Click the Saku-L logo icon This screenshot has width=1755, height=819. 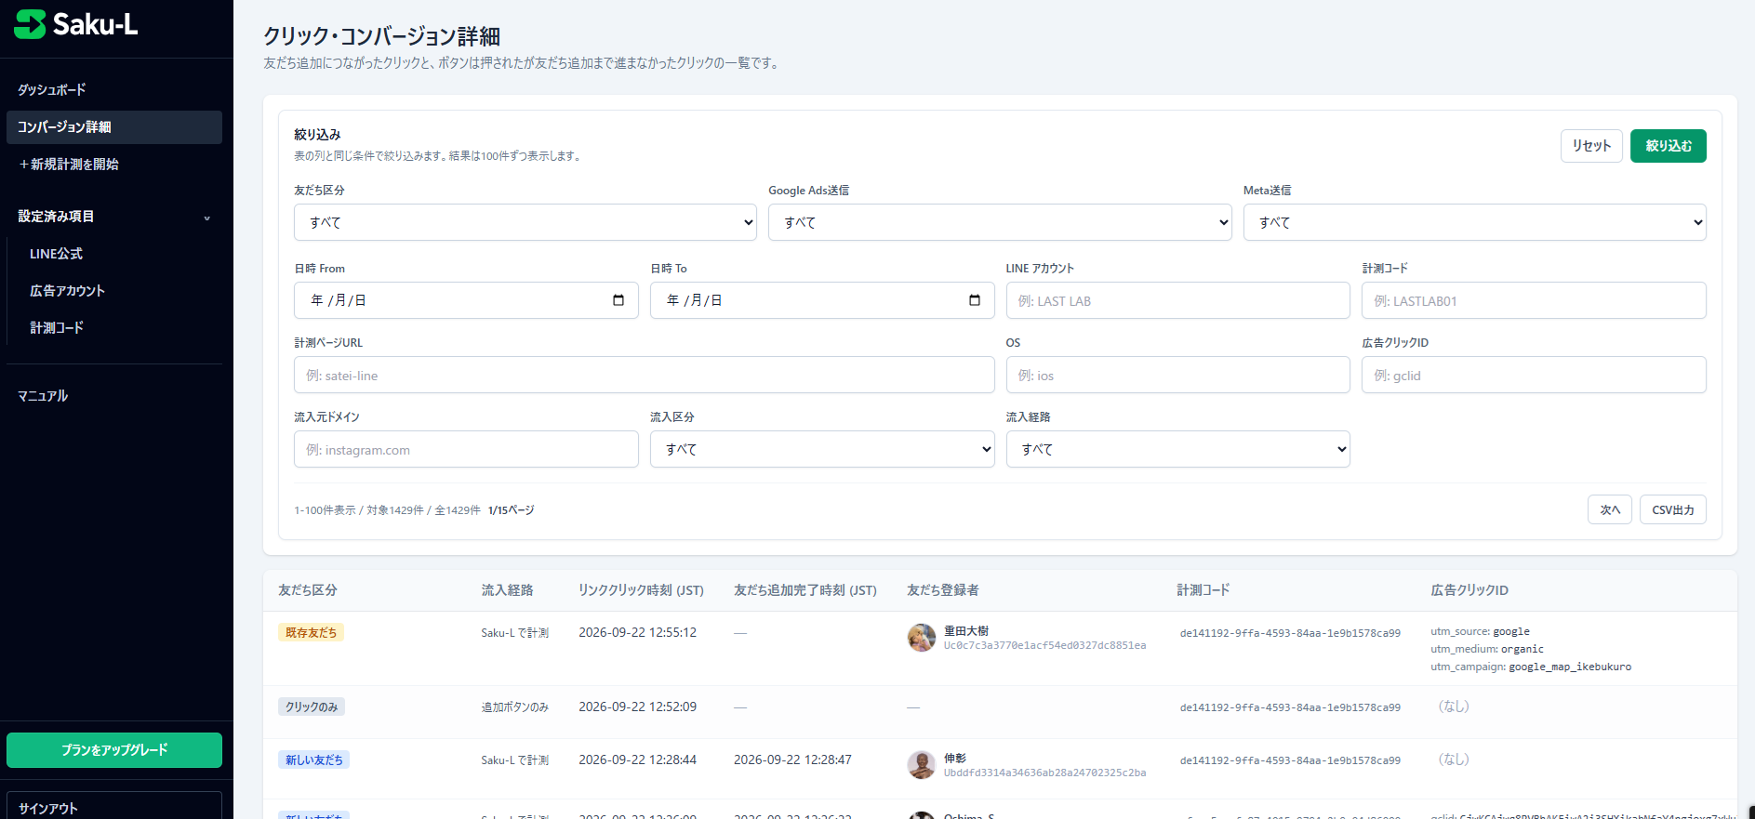point(30,24)
